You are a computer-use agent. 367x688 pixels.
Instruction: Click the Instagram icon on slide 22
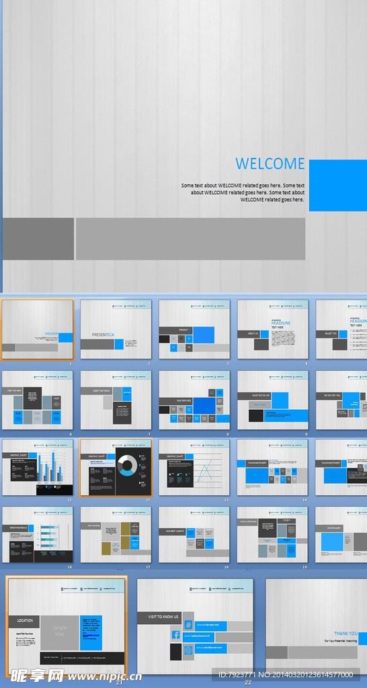[188, 650]
